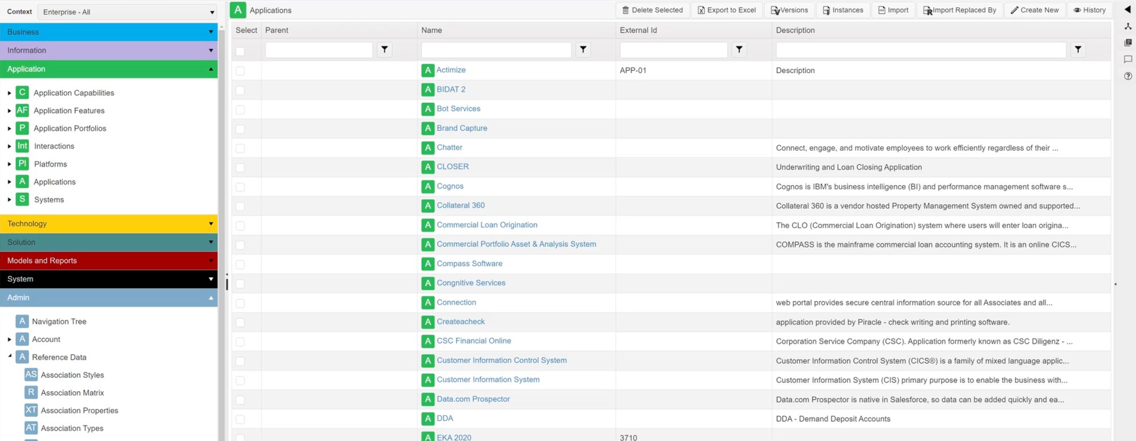
Task: Click the document list icon in right sidebar
Action: [1128, 43]
